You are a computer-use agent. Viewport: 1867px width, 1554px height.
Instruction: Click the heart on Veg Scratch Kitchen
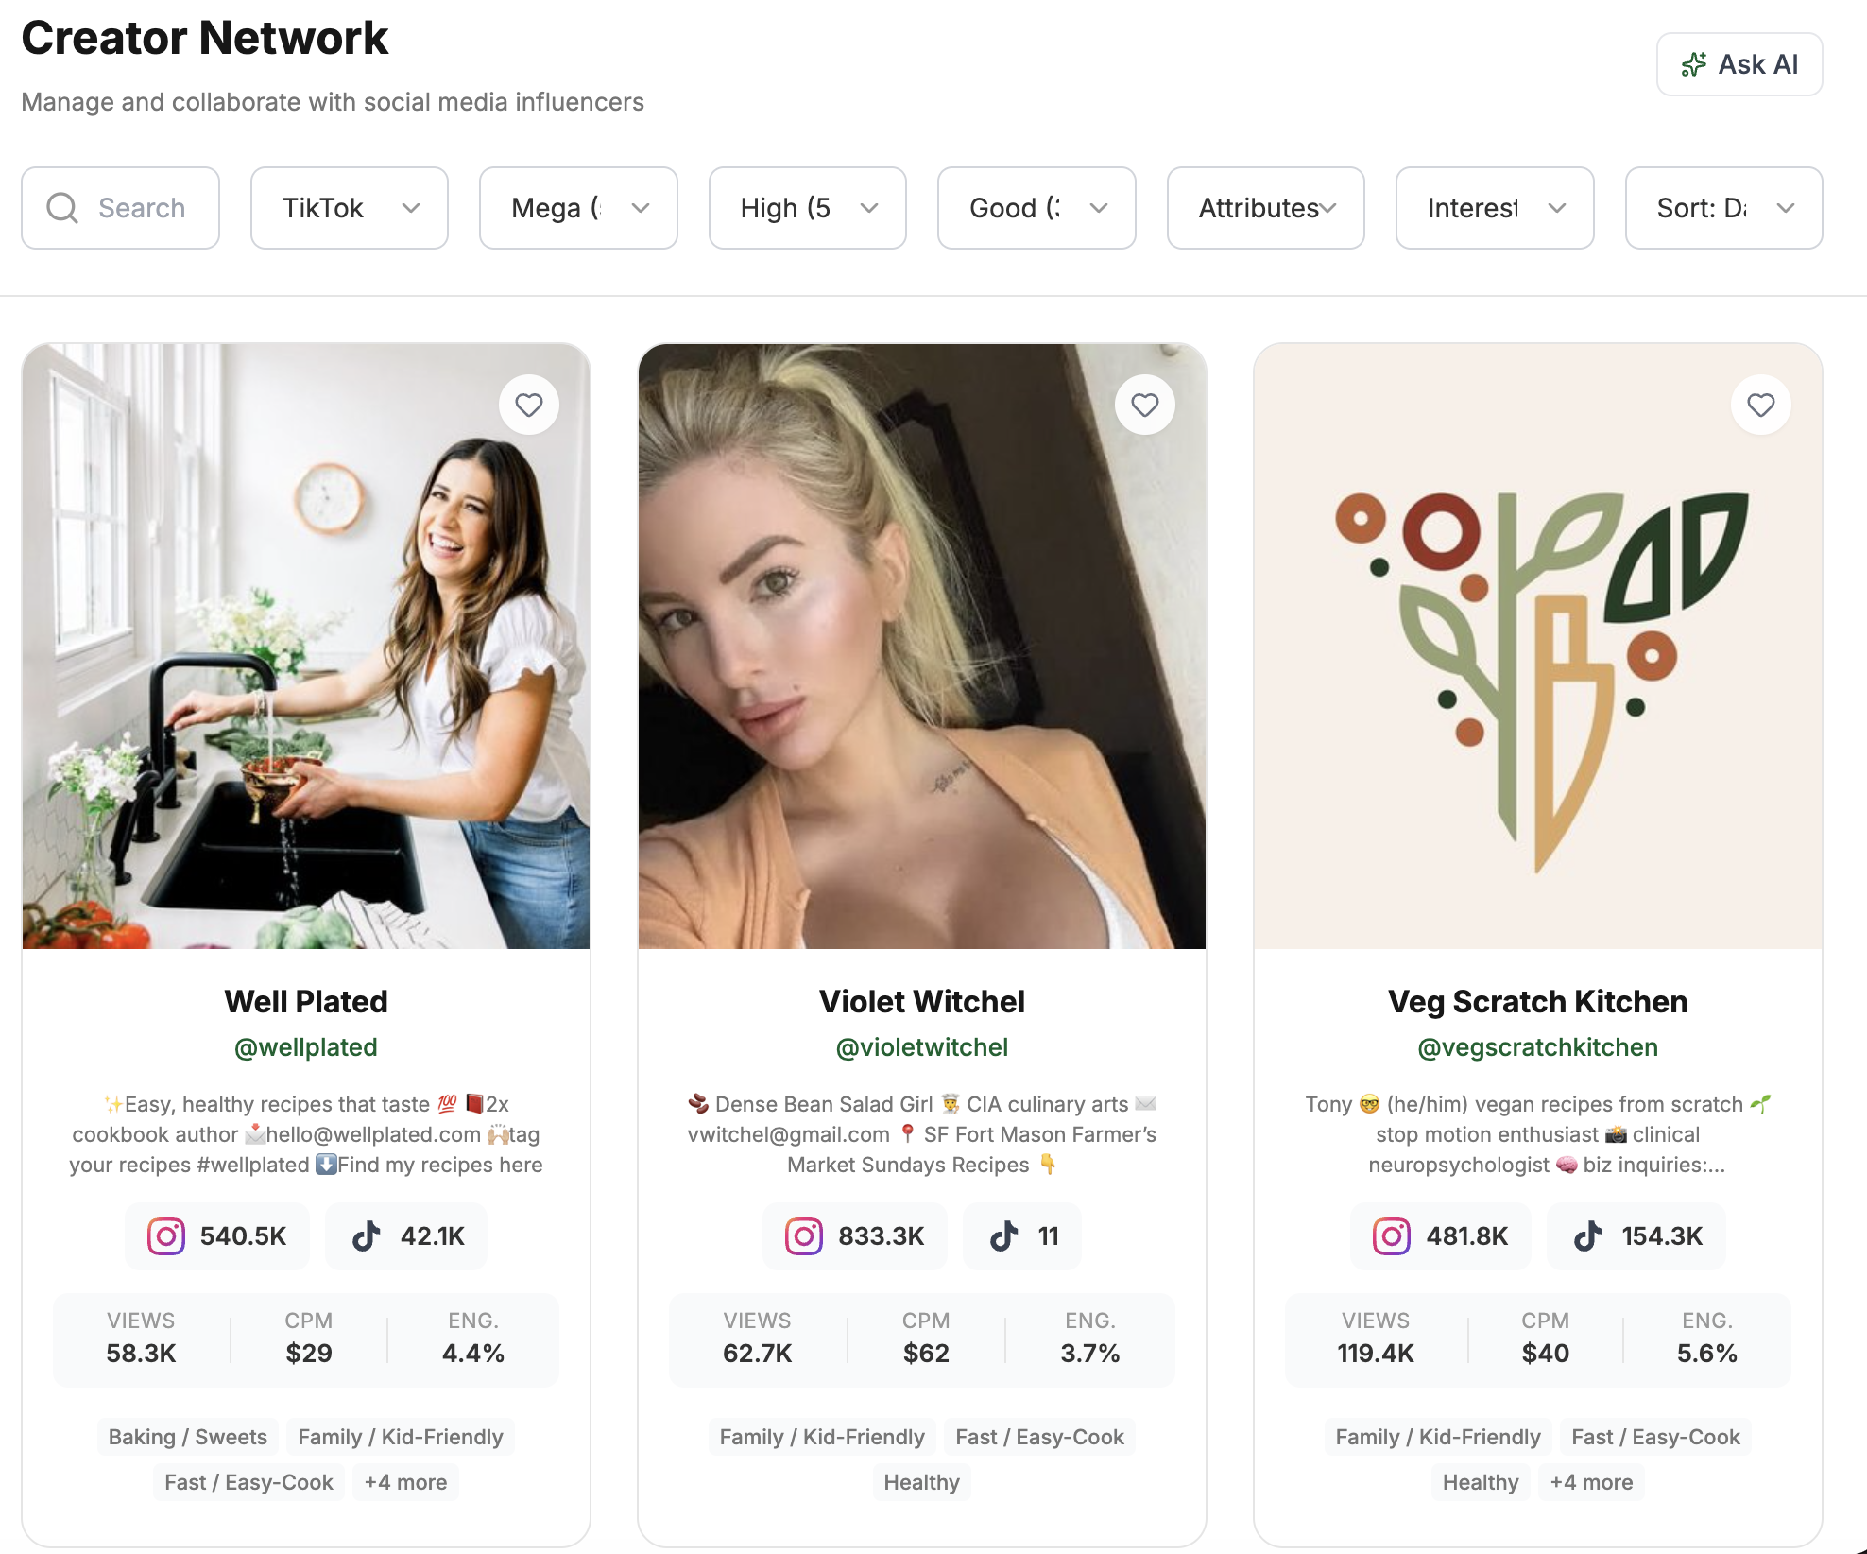tap(1761, 406)
